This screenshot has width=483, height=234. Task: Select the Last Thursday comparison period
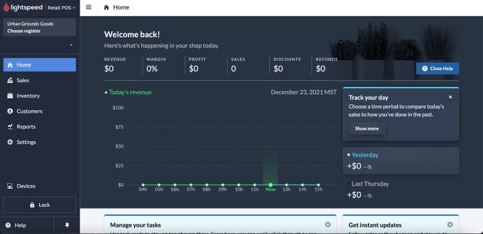click(x=401, y=189)
